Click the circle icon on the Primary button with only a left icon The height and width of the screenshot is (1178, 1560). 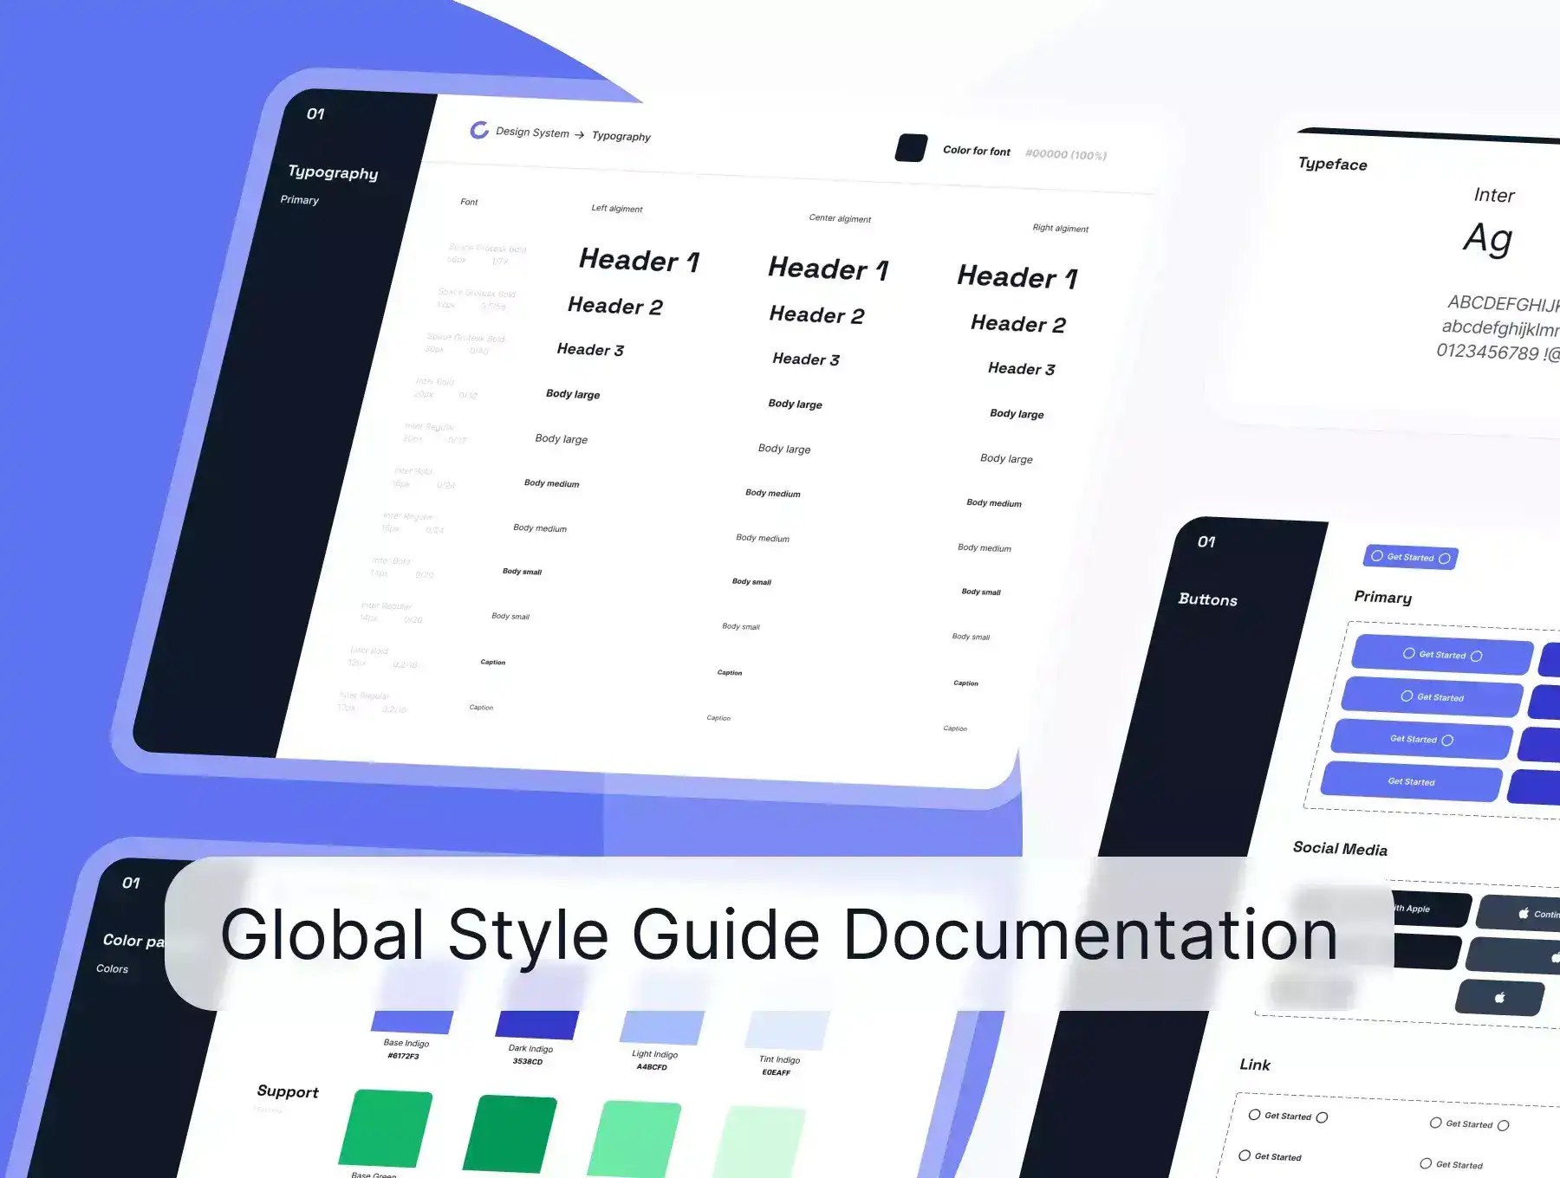point(1407,696)
